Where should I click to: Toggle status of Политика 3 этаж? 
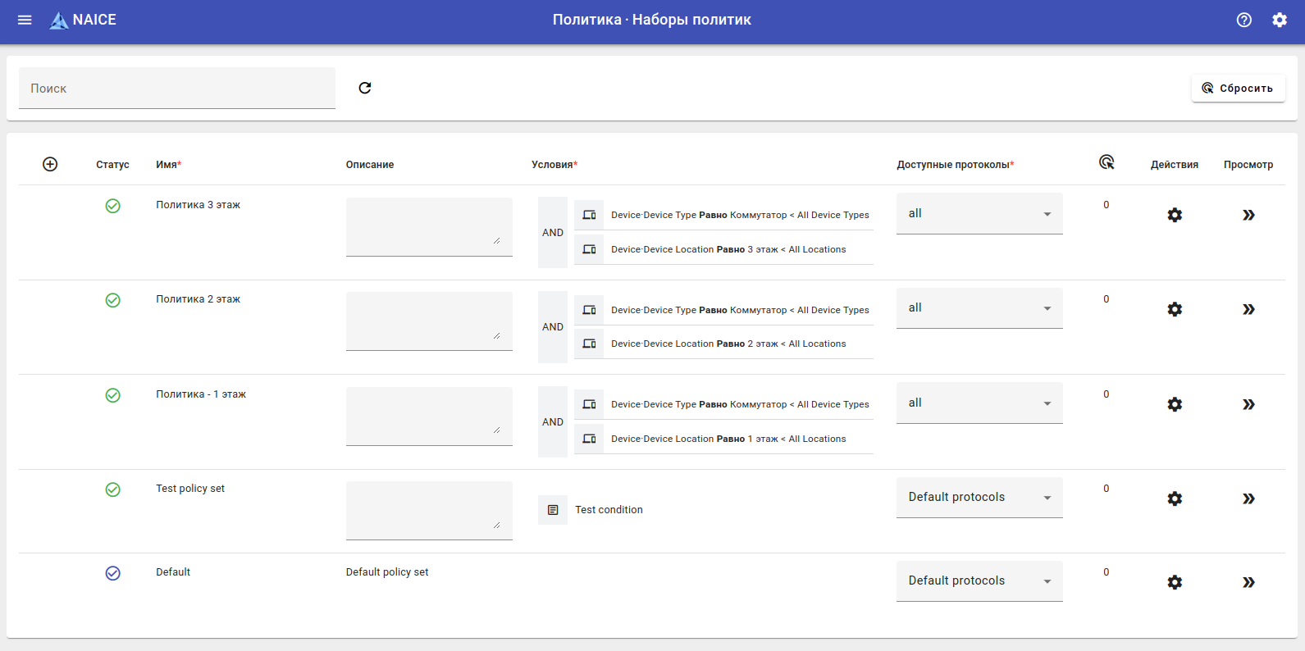113,206
